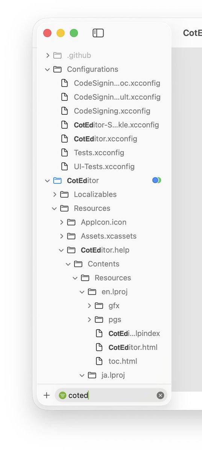Click the ja.lproj folder icon
This screenshot has height=453, width=202.
[92, 375]
